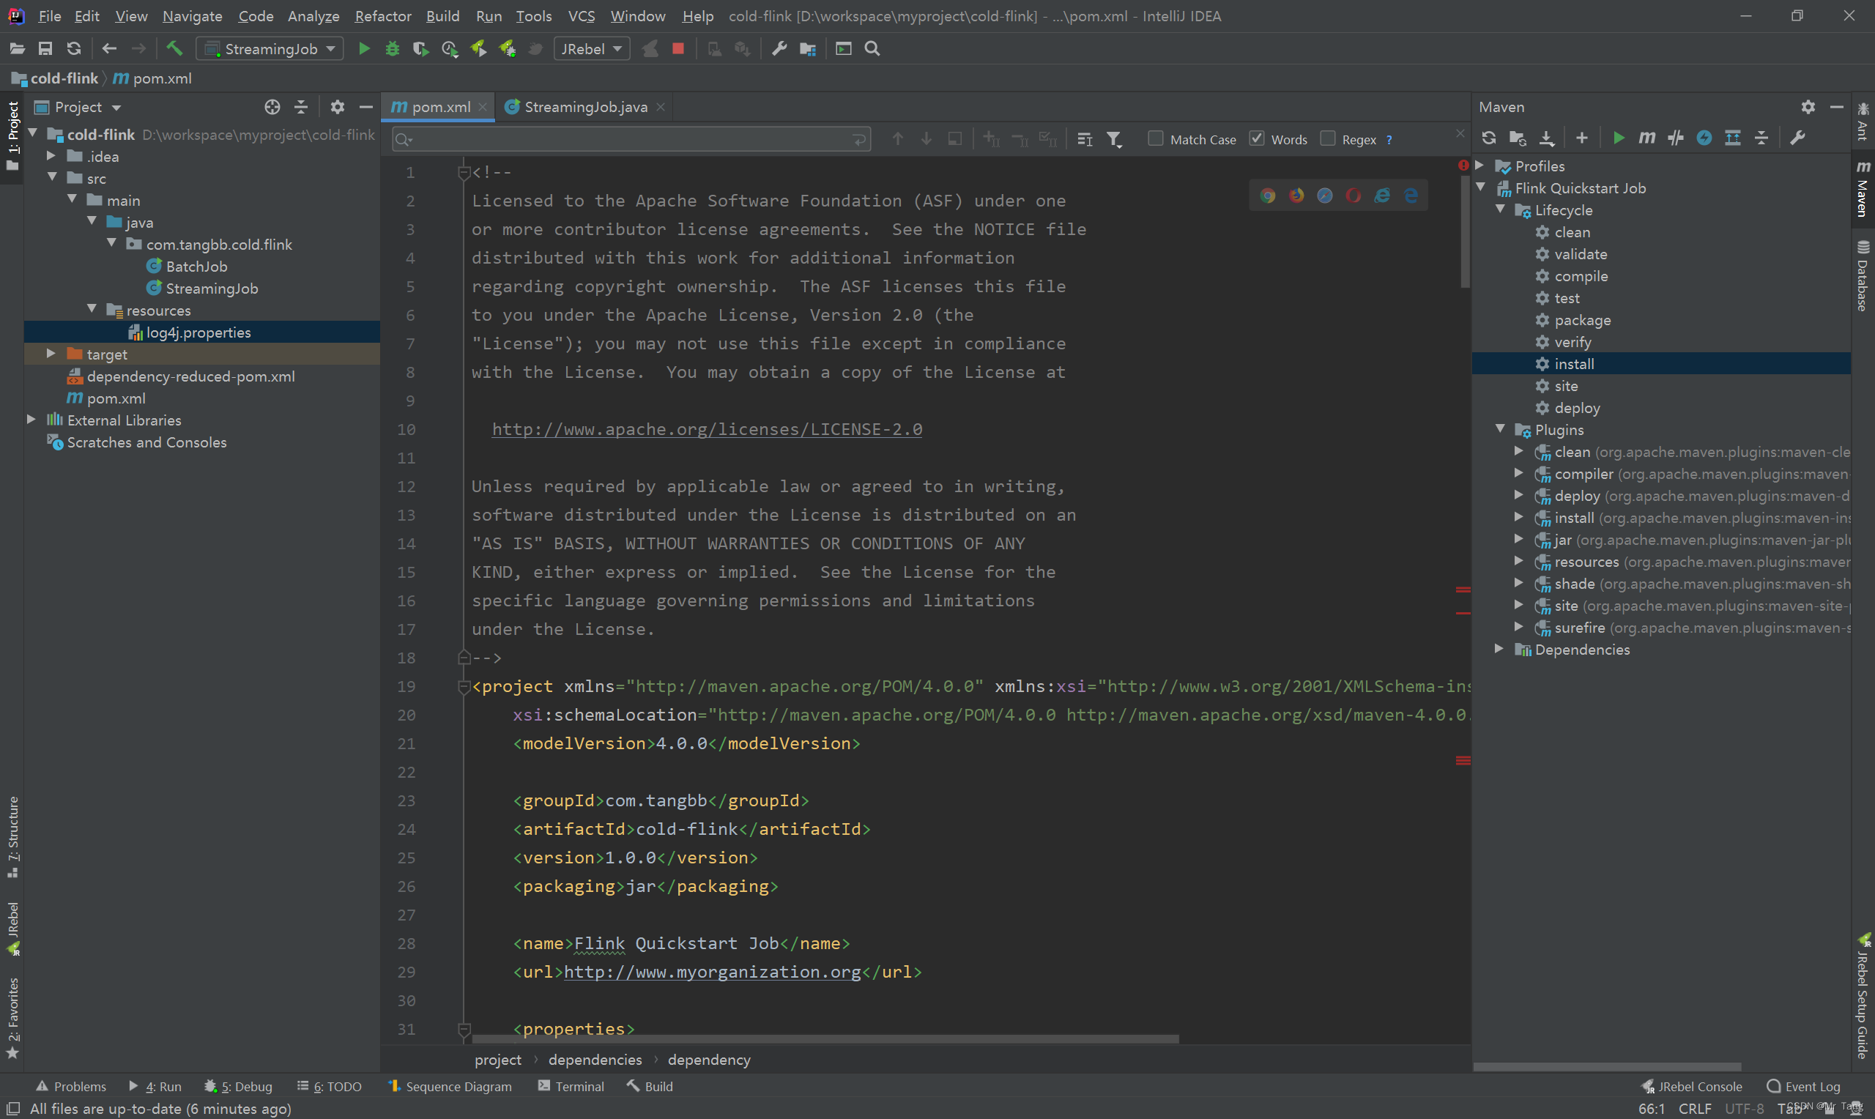Expand the target folder in project tree

51,354
